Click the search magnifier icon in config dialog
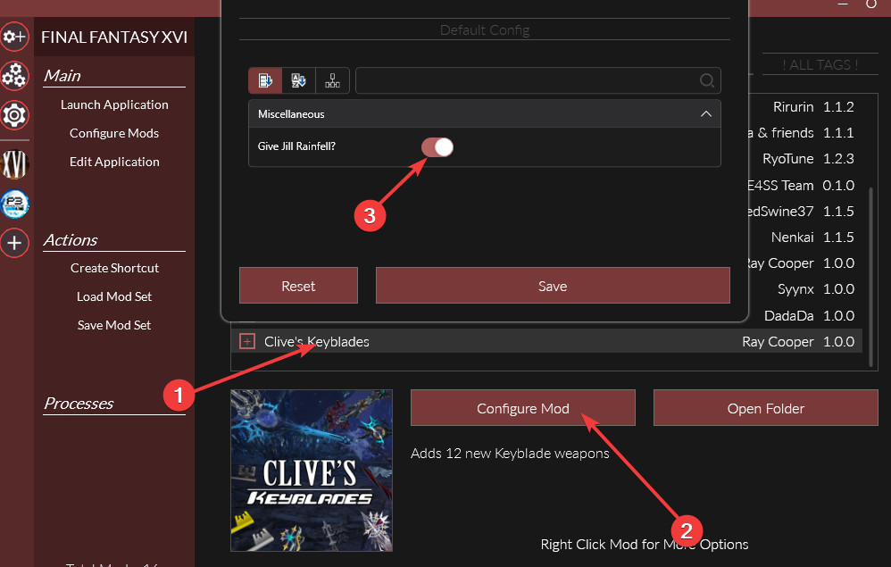The width and height of the screenshot is (891, 567). click(x=706, y=80)
